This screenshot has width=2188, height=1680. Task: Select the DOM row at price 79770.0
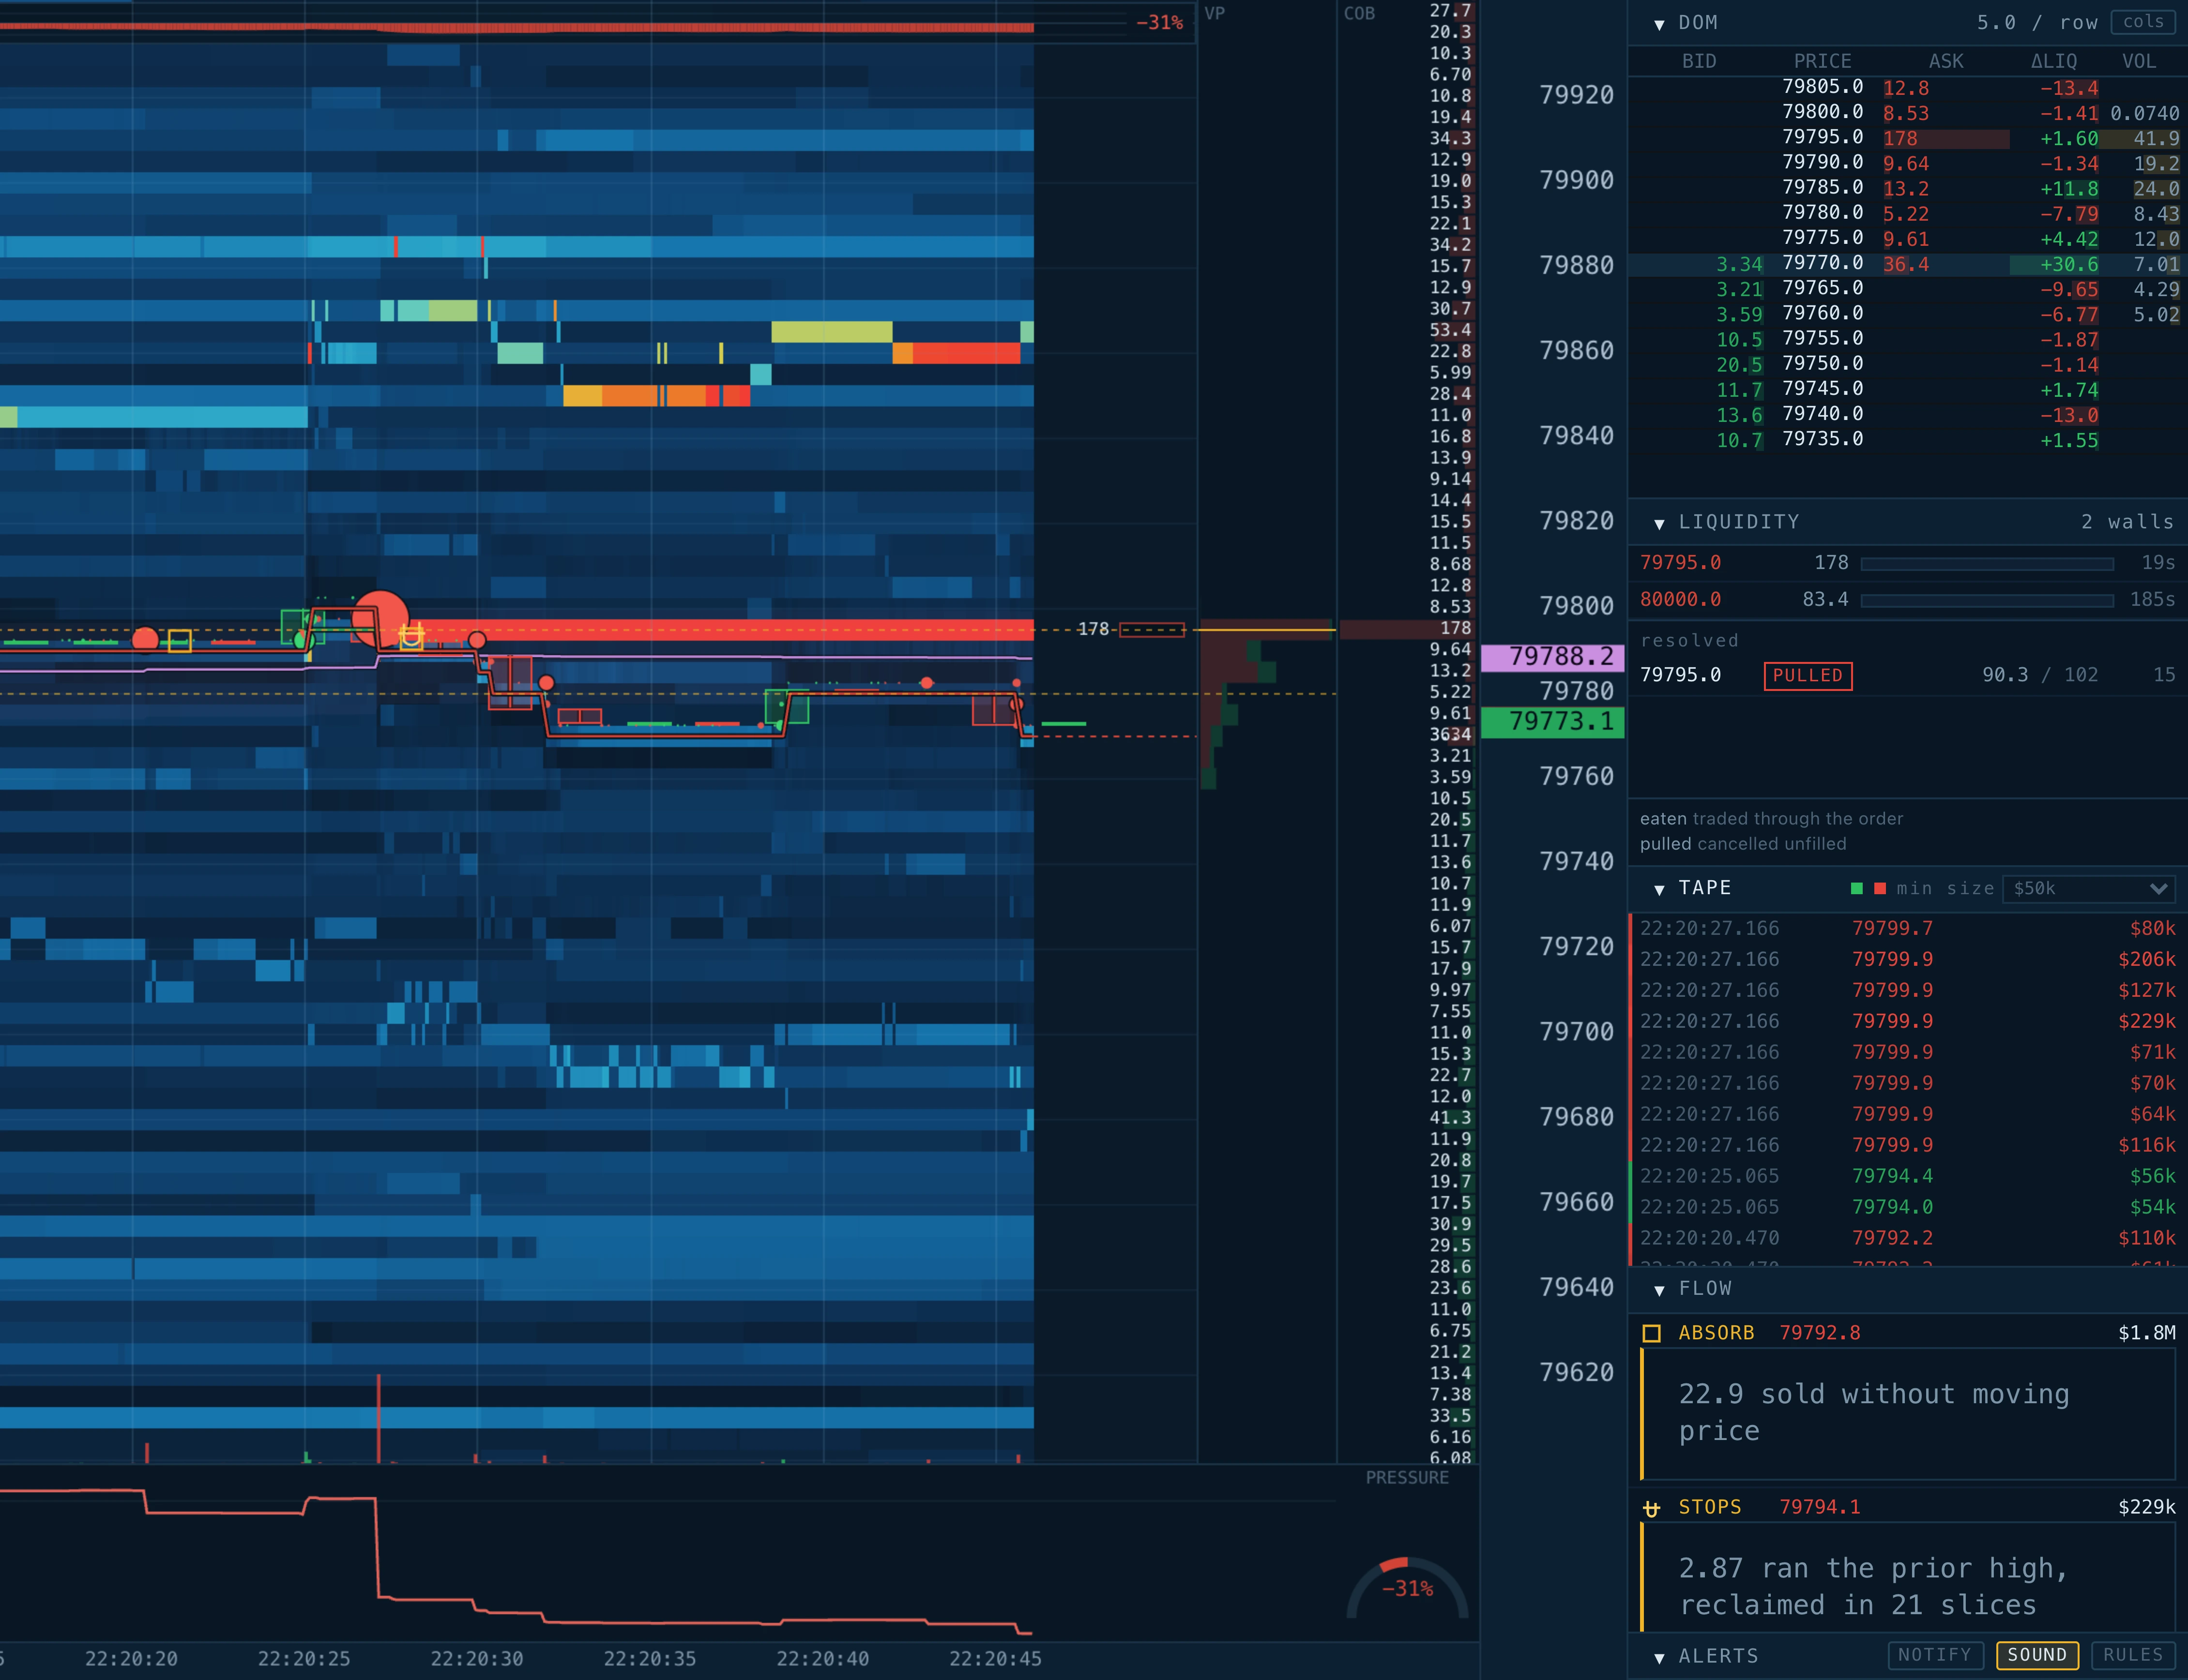pyautogui.click(x=1907, y=265)
